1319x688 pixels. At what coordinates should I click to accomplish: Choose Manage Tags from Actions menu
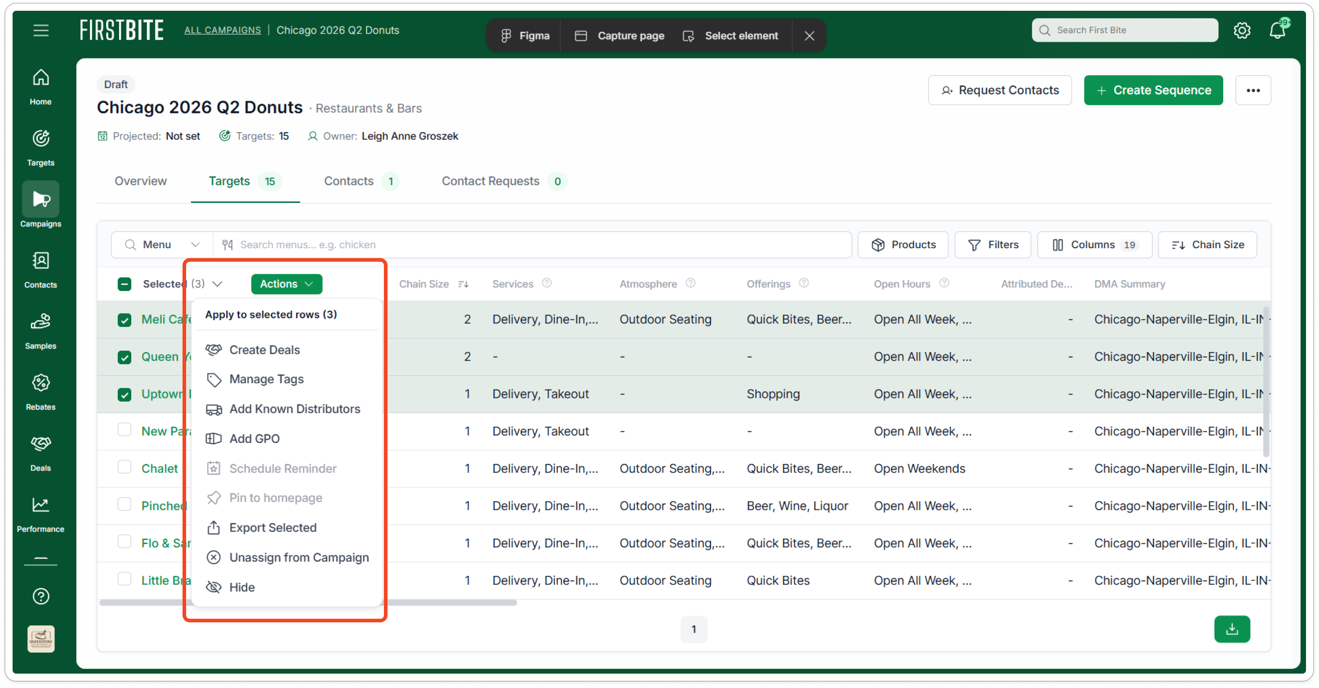click(286, 379)
